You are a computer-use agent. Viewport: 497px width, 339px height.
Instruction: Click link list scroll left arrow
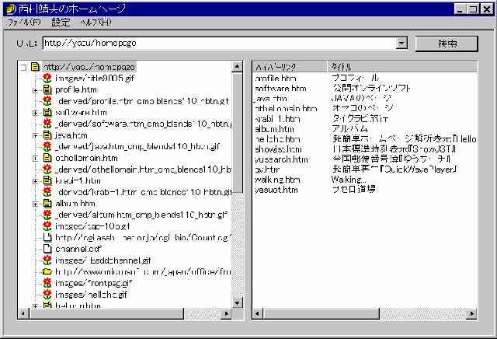pyautogui.click(x=258, y=313)
